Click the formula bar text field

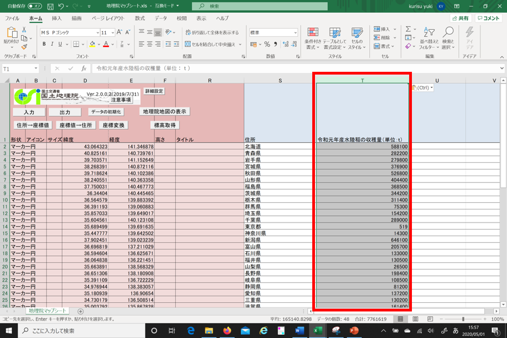tap(295, 69)
